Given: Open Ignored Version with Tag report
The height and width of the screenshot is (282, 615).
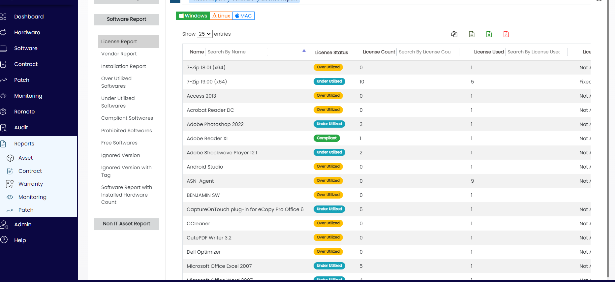Looking at the screenshot, I should (127, 171).
